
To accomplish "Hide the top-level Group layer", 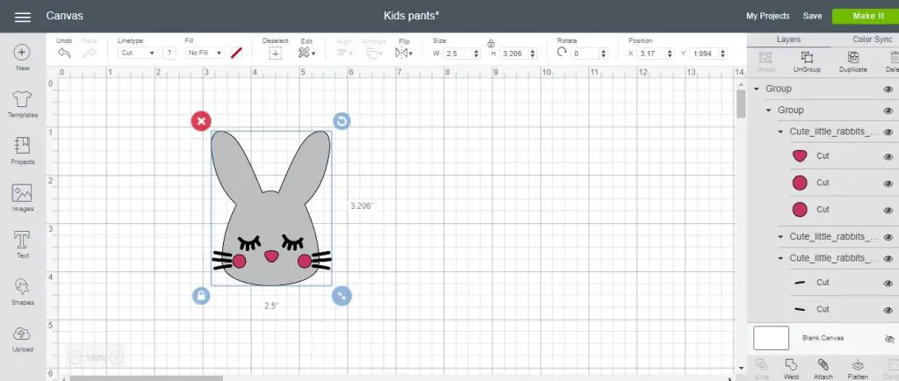I will click(x=888, y=89).
